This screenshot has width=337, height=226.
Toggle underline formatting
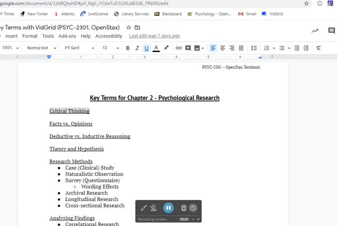pyautogui.click(x=147, y=48)
